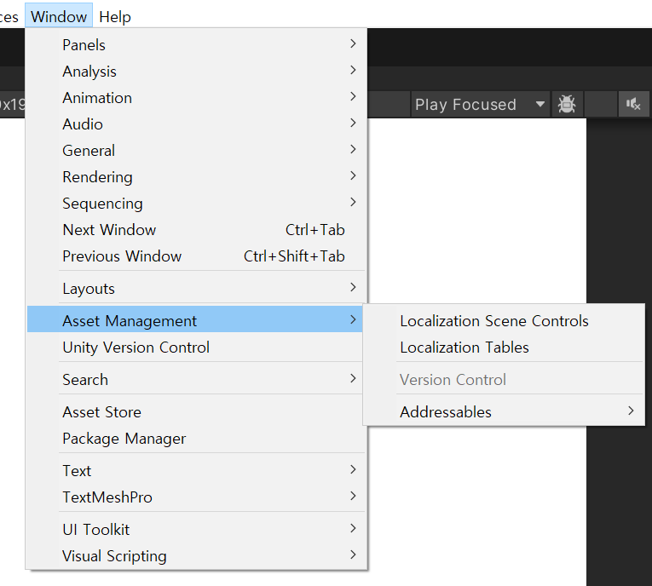This screenshot has width=652, height=586.
Task: Open the Package Manager
Action: pyautogui.click(x=196, y=439)
